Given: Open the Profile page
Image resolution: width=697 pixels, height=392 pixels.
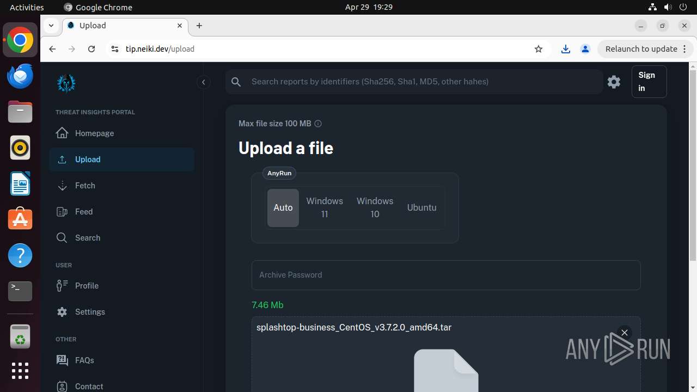Looking at the screenshot, I should (122, 286).
